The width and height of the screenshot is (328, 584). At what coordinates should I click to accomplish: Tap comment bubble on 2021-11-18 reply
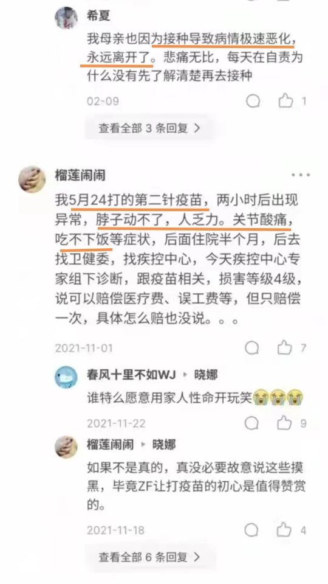tap(251, 530)
